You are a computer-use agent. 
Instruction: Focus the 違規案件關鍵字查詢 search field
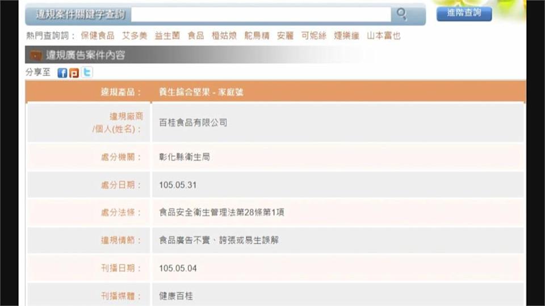pos(261,15)
